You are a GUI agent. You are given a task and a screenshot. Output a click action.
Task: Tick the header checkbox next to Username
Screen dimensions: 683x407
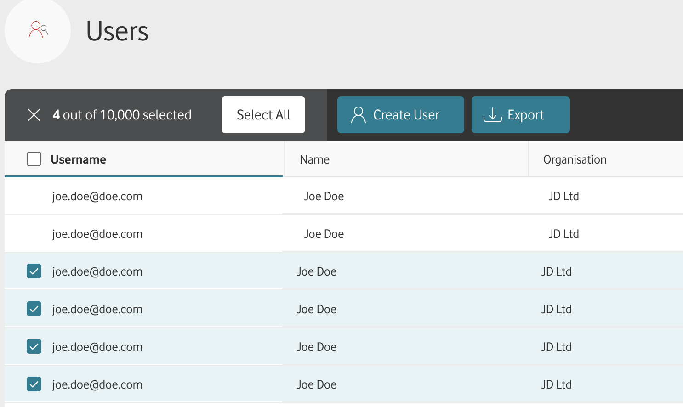34,159
